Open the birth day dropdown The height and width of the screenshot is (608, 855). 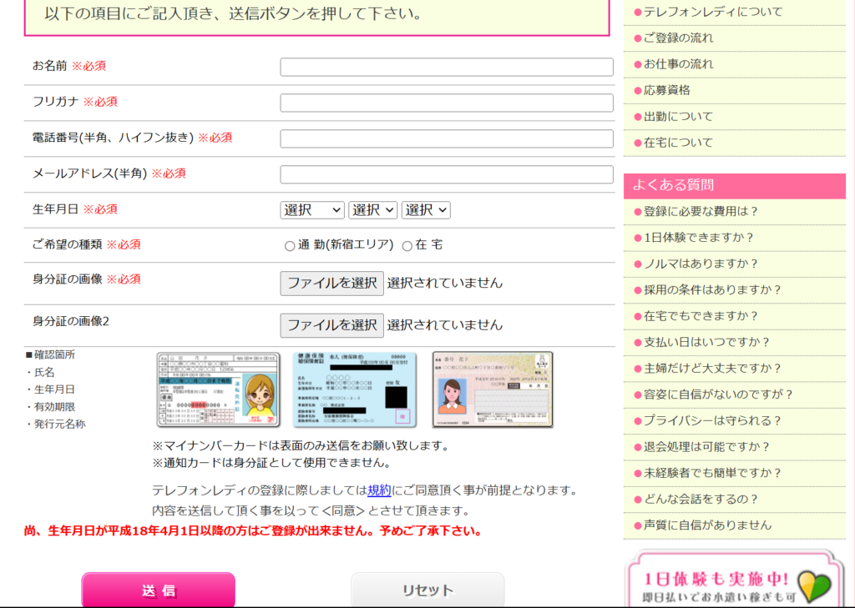coord(426,210)
